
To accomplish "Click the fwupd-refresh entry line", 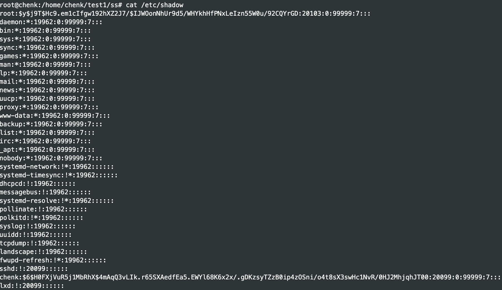I will click(x=53, y=260).
